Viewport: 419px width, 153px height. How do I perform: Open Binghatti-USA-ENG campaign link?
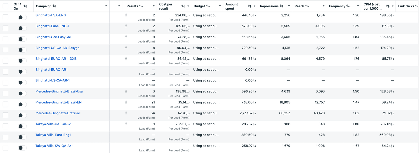(51, 15)
